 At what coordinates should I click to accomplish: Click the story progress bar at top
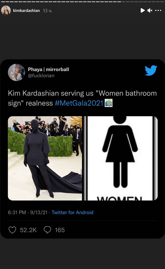[x=82, y=1]
